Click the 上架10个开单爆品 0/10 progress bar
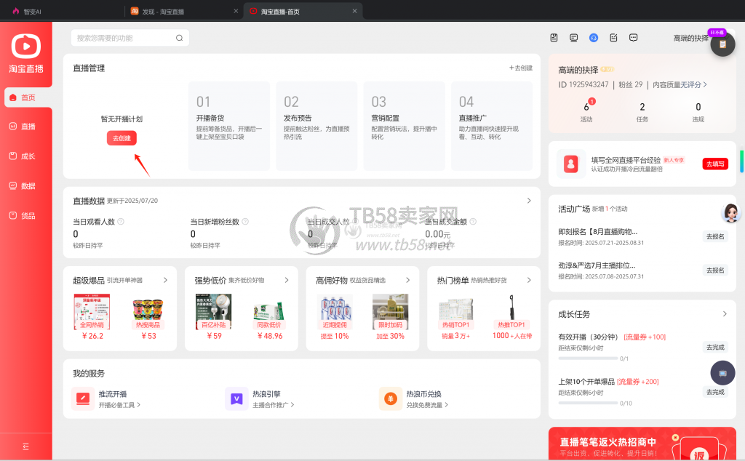The height and width of the screenshot is (461, 745). 588,403
